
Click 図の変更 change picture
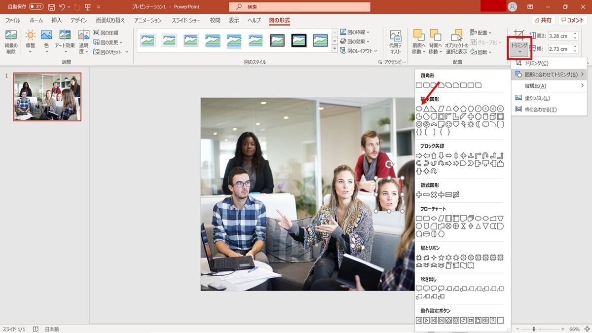click(x=108, y=42)
